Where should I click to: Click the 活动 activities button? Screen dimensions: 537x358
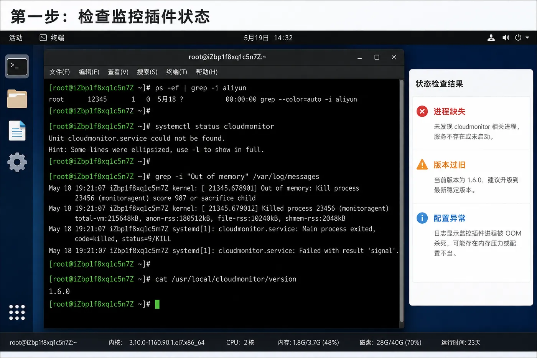pos(16,38)
